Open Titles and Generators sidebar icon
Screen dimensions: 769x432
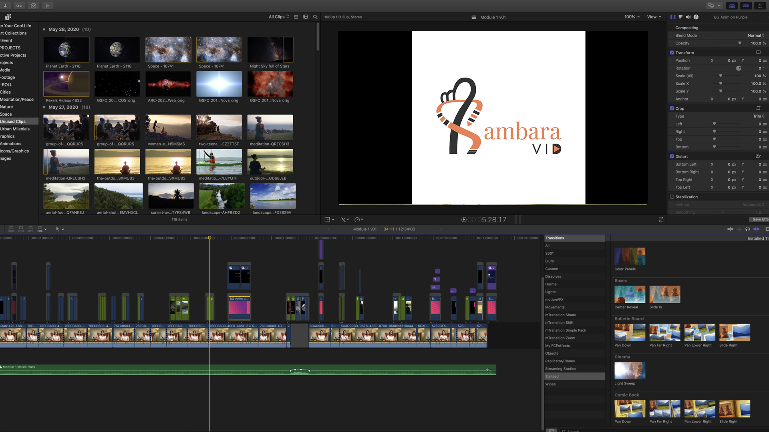8,17
